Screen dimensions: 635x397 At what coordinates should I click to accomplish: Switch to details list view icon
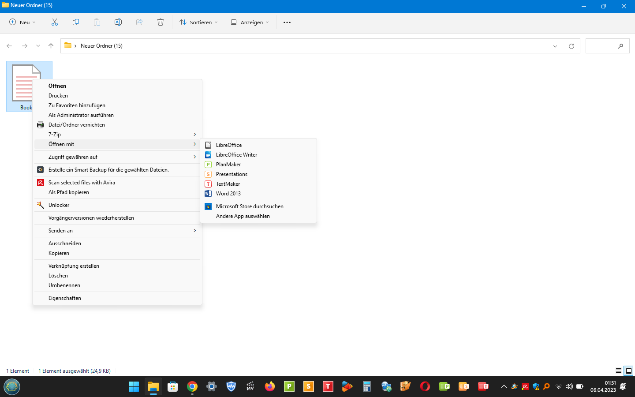(619, 371)
